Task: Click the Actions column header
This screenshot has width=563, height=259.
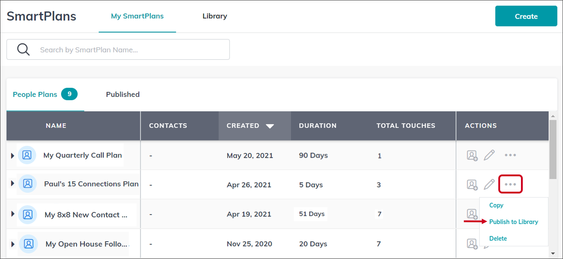Action: point(481,126)
